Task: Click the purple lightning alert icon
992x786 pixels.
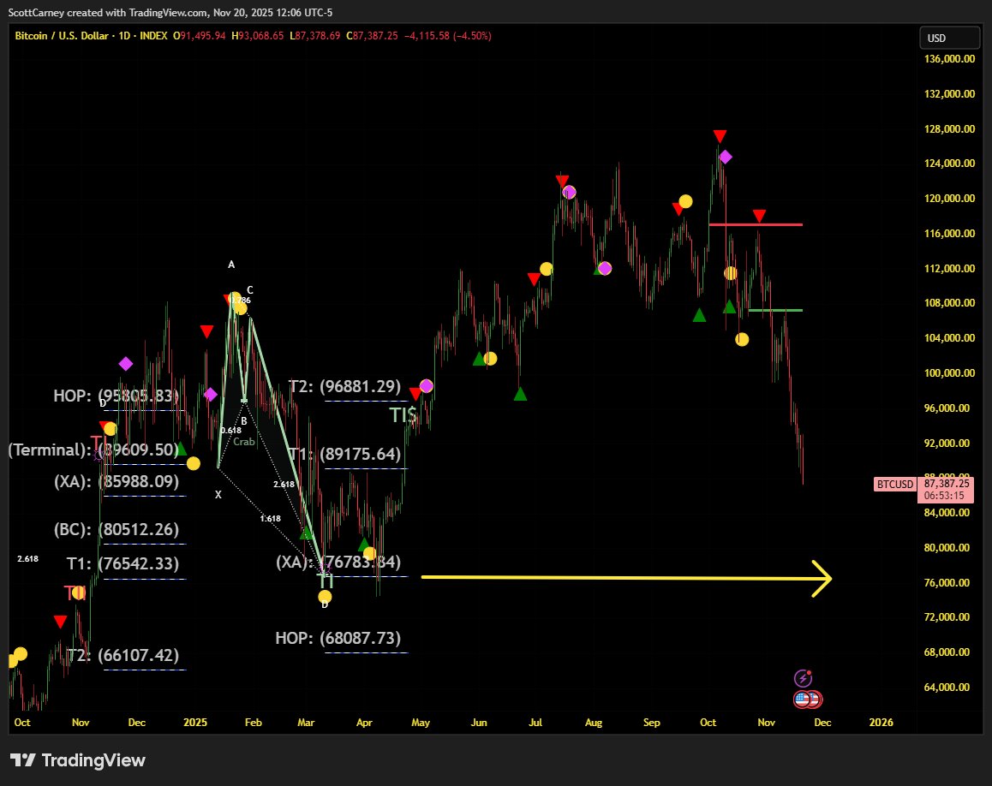Action: (x=803, y=678)
